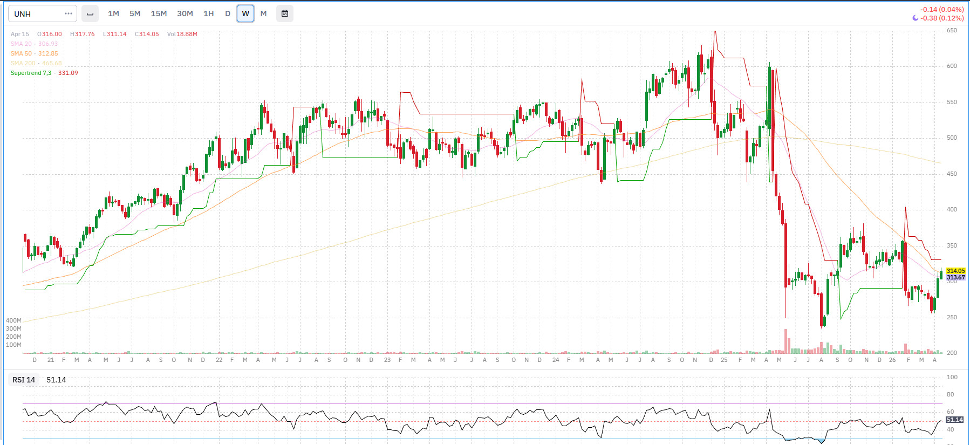
Task: Toggle the SMA 50 indicator legend
Action: (x=21, y=53)
